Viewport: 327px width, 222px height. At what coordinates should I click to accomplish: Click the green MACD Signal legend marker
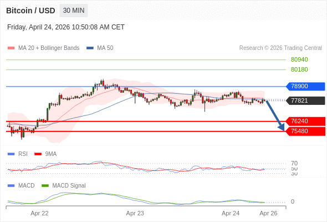(45, 186)
